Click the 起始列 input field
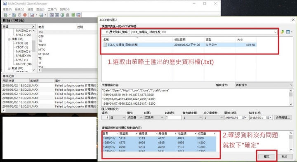The width and height of the screenshot is (297, 162). point(173,117)
